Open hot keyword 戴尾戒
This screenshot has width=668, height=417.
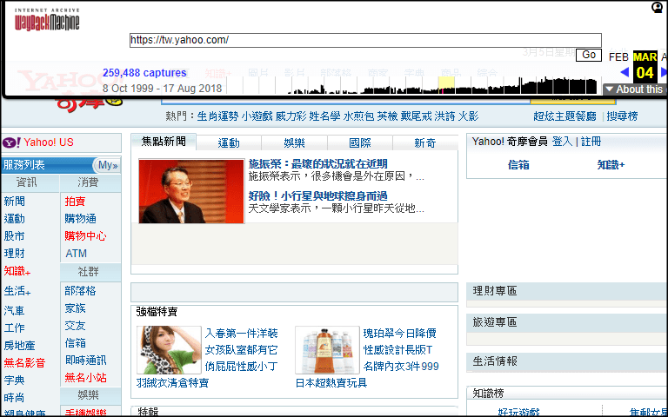417,116
